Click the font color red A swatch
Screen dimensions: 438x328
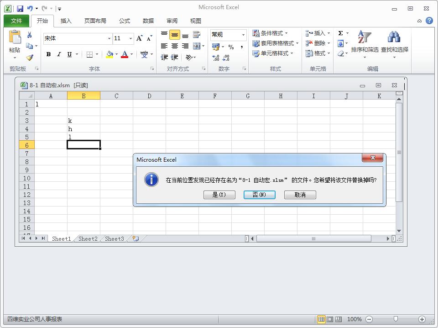(x=125, y=54)
